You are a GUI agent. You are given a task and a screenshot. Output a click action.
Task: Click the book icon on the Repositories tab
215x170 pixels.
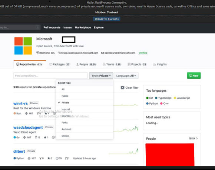click(17, 64)
